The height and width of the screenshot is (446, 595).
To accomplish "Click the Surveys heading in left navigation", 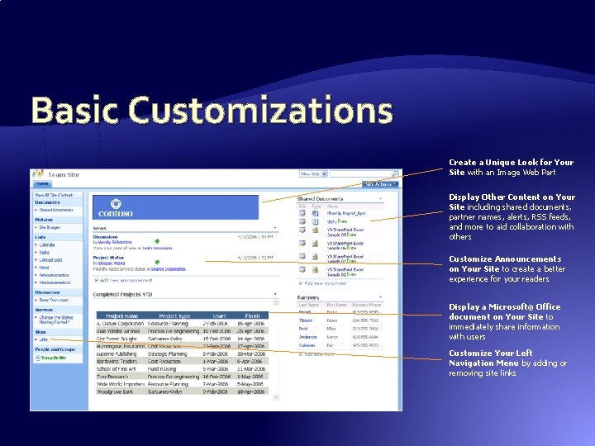I will [44, 310].
